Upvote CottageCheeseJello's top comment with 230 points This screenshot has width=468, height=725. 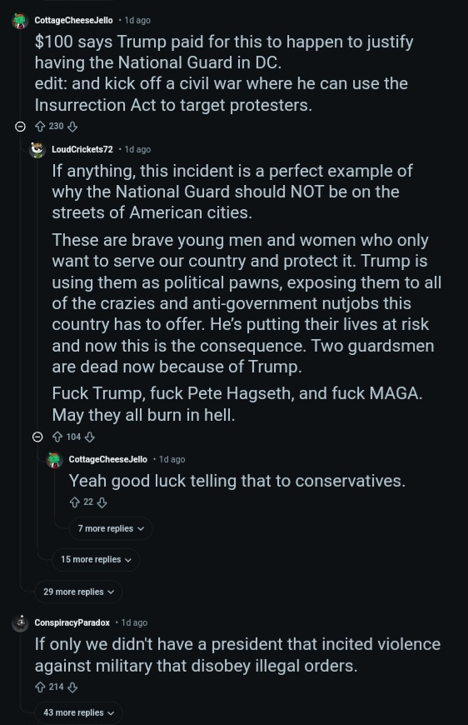[x=40, y=126]
